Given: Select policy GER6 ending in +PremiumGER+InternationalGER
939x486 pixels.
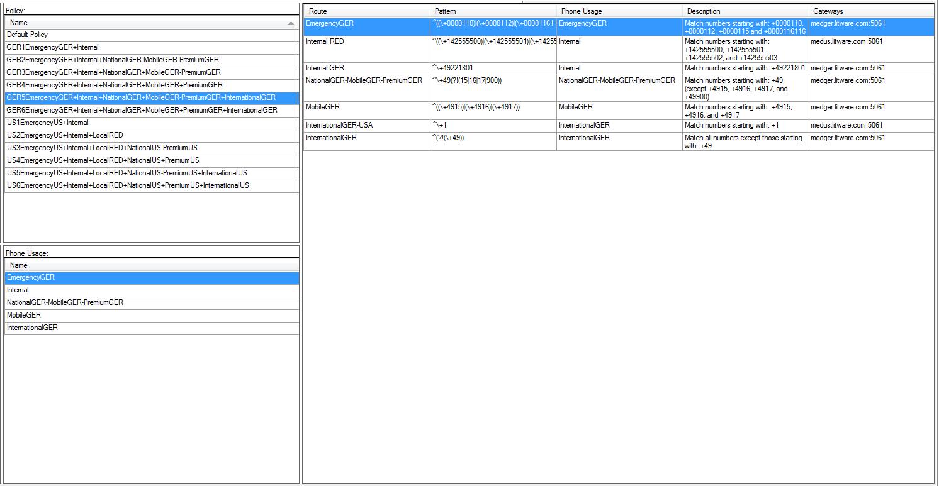Looking at the screenshot, I should pyautogui.click(x=151, y=111).
